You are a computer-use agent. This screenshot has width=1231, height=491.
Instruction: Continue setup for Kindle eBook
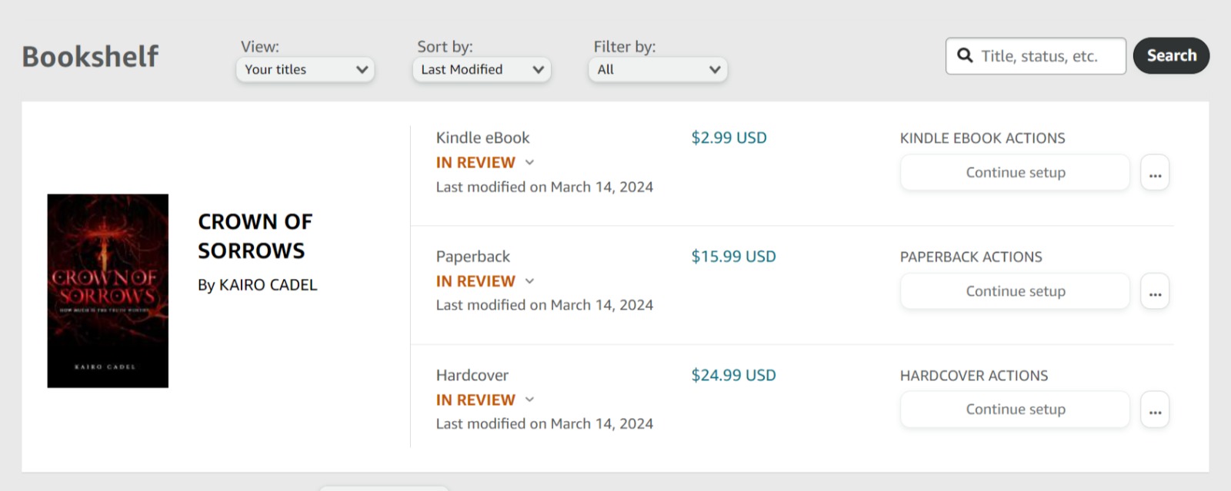click(x=1015, y=173)
